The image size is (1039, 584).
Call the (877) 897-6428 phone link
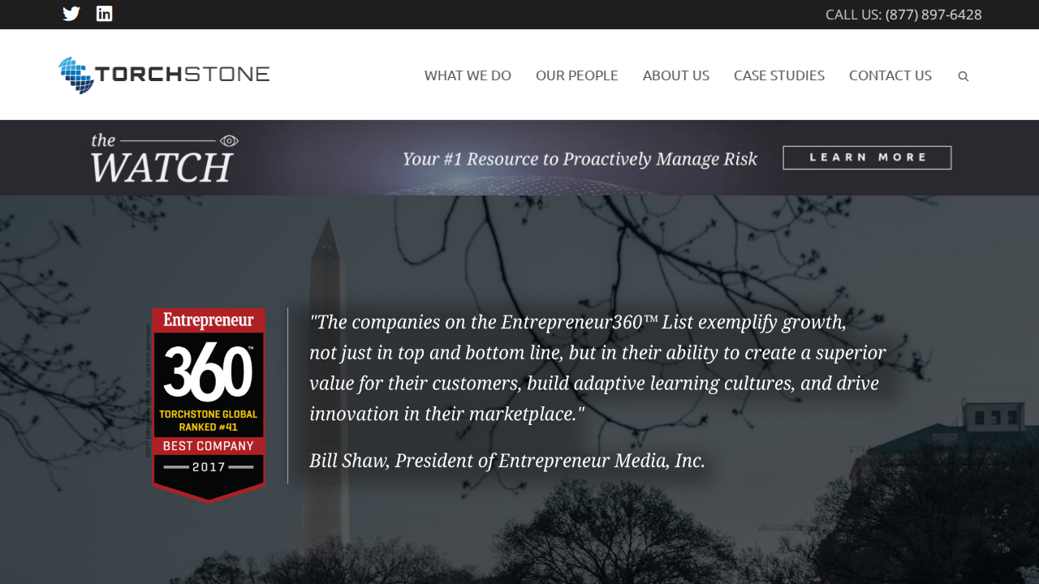coord(933,15)
